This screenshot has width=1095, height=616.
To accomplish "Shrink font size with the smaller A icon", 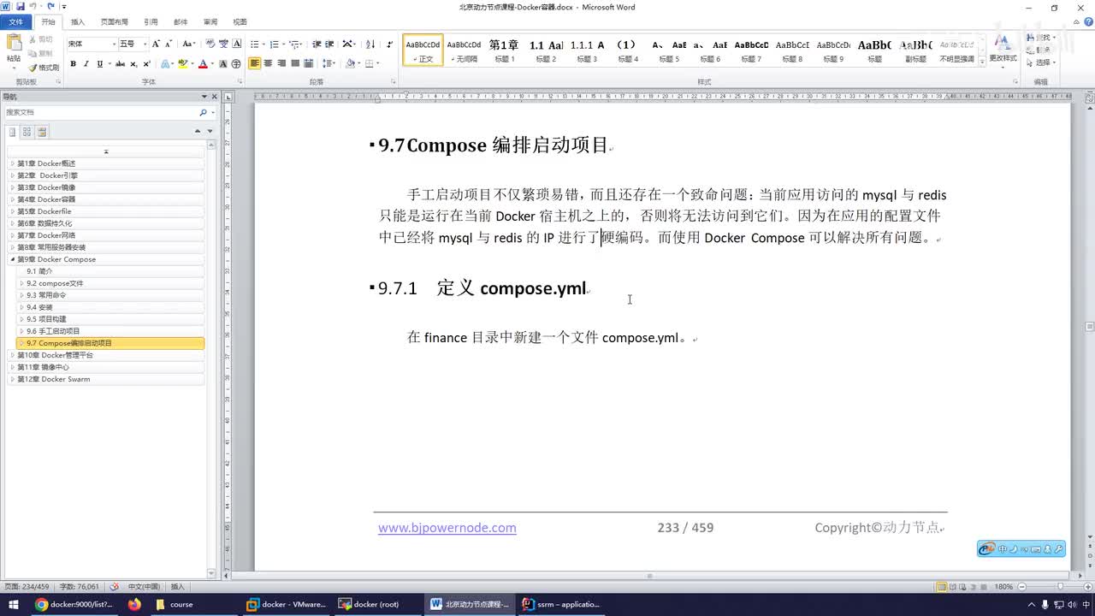I will click(169, 44).
